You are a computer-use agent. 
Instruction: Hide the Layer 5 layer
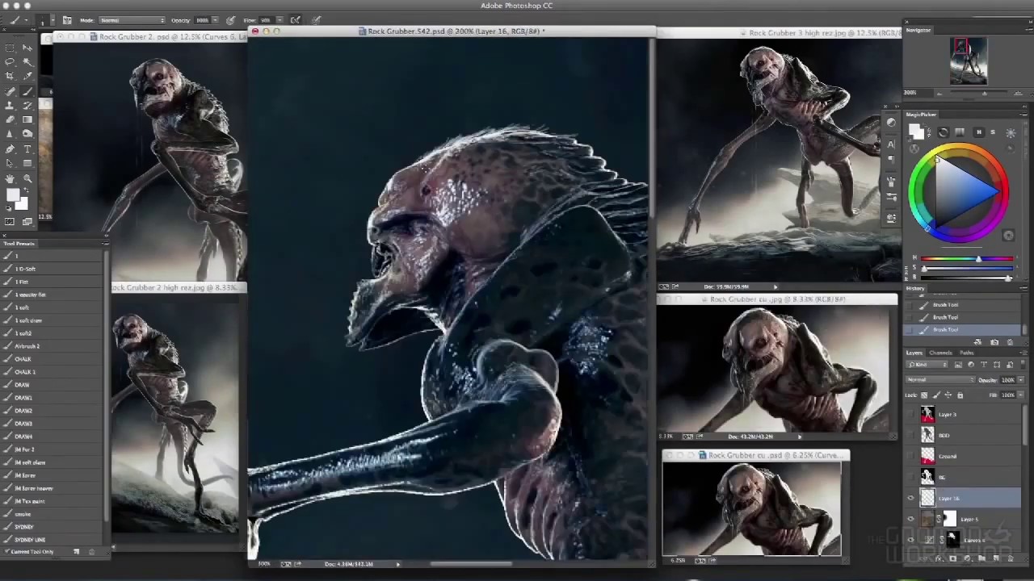coord(910,519)
